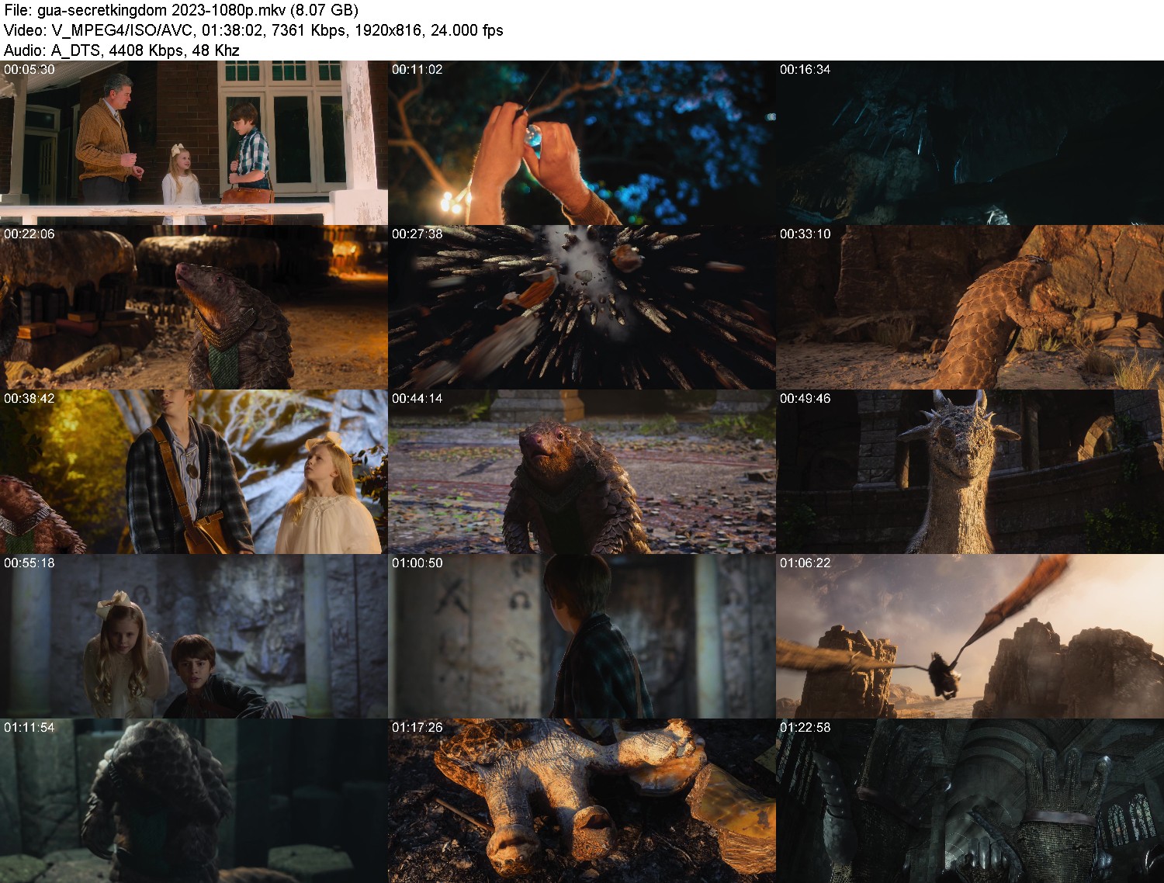Click the 00:05:30 timestamp label
This screenshot has height=883, width=1164.
29,69
